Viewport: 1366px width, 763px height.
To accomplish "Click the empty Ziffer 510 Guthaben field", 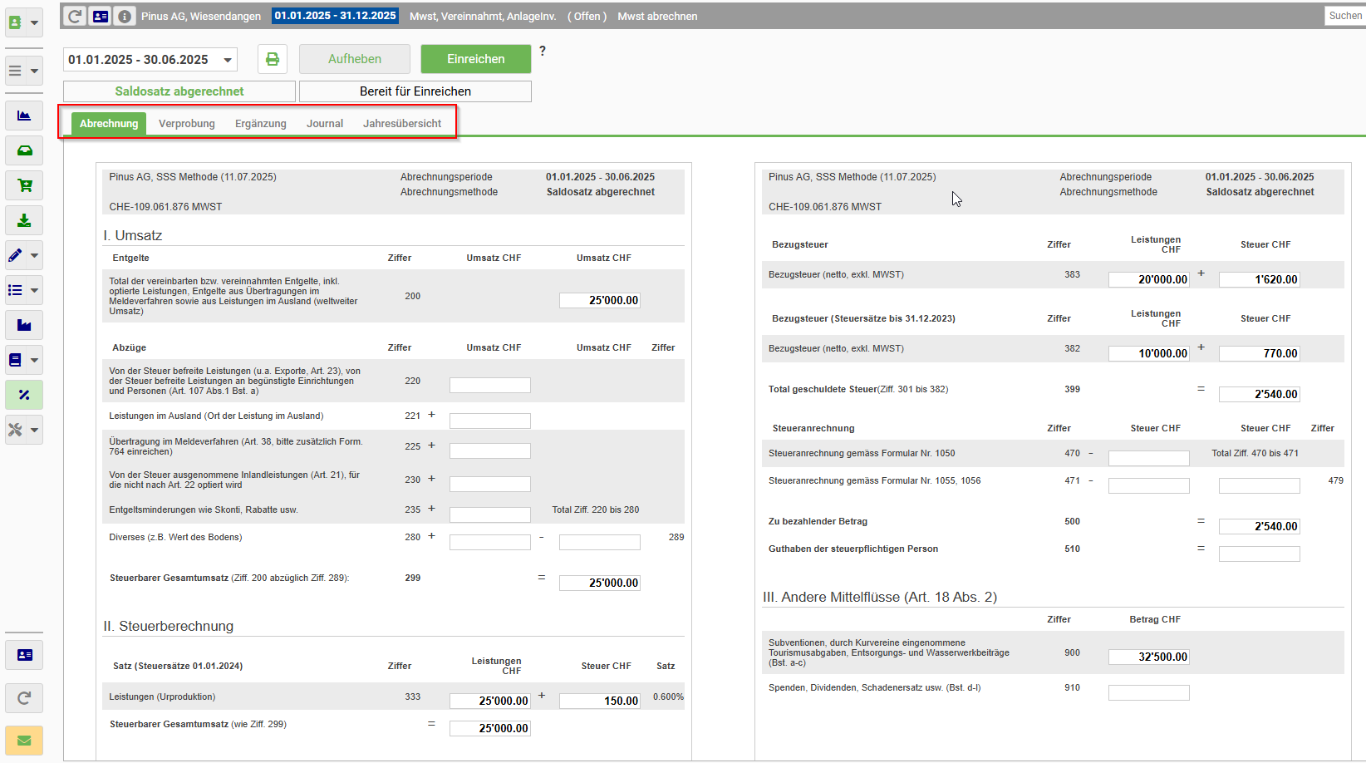I will coord(1260,554).
